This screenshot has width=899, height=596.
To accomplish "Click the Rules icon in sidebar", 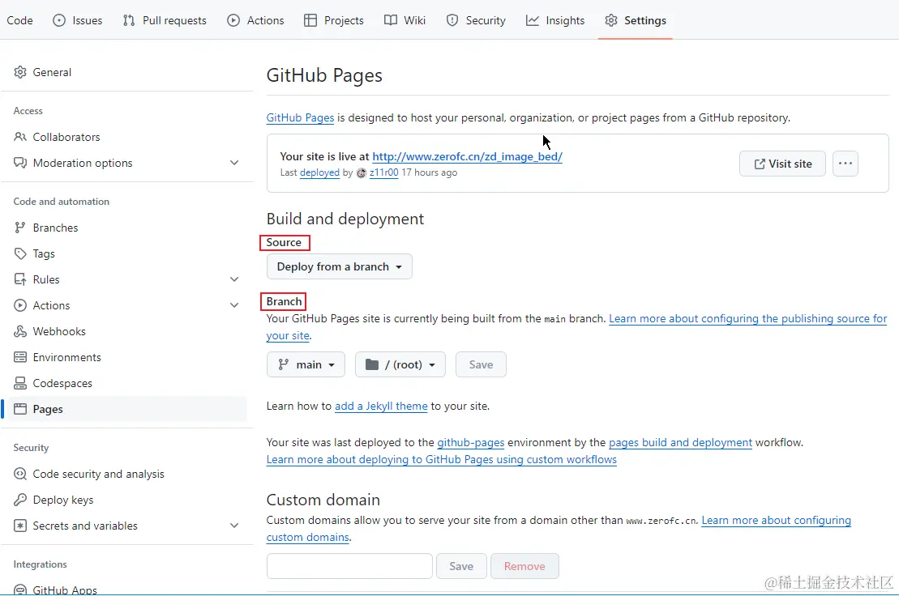I will tap(20, 279).
